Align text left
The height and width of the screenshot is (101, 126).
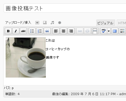56,31
